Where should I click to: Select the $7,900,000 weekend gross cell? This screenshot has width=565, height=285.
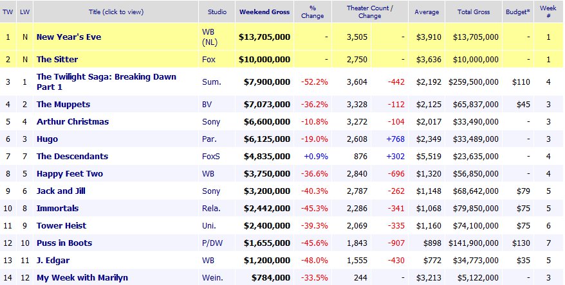[x=267, y=82]
